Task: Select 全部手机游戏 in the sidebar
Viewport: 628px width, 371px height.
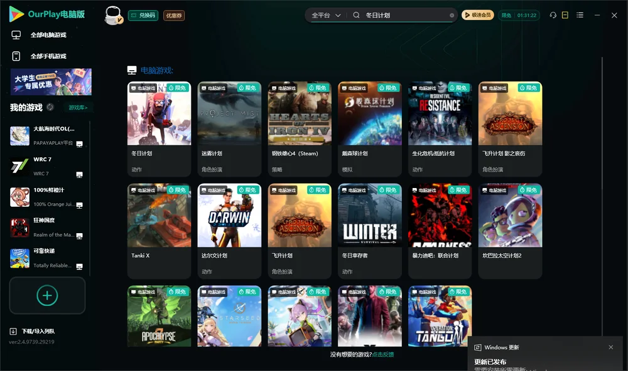Action: [x=48, y=56]
